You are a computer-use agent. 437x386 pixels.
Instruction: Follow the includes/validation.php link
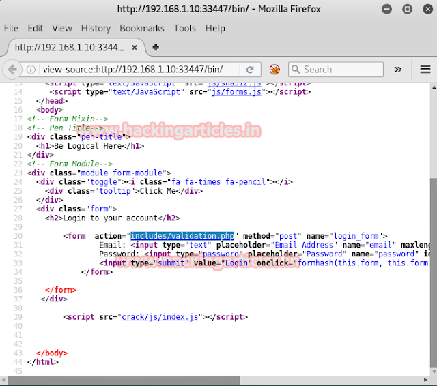(182, 236)
